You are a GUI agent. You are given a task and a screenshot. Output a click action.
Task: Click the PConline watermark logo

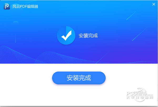[140, 95]
